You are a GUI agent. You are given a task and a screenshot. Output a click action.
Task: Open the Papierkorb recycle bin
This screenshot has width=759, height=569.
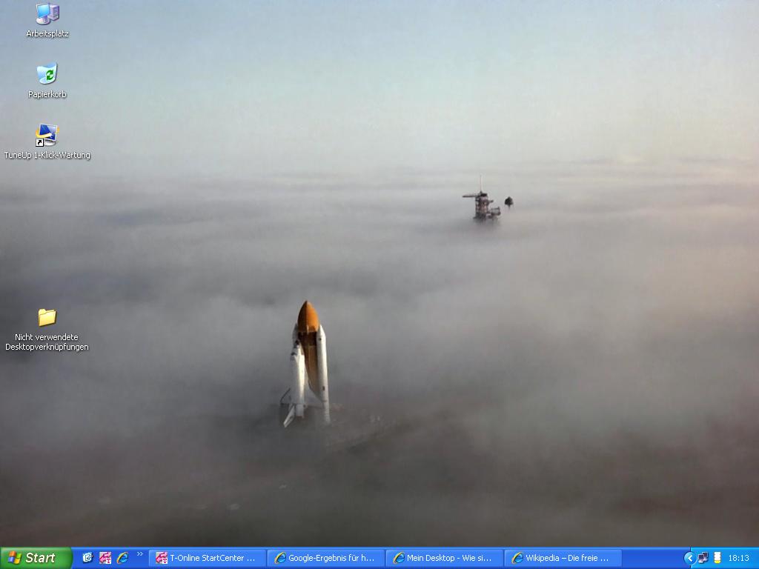coord(47,74)
